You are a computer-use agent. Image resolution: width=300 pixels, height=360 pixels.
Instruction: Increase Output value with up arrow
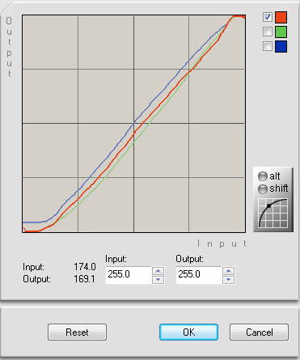coord(228,271)
